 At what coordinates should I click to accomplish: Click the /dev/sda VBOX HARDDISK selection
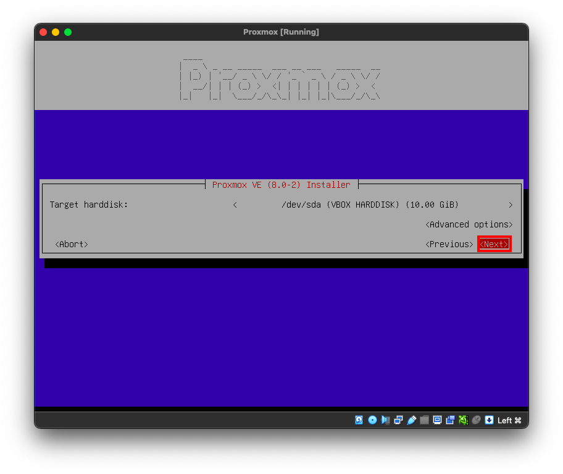(x=370, y=205)
